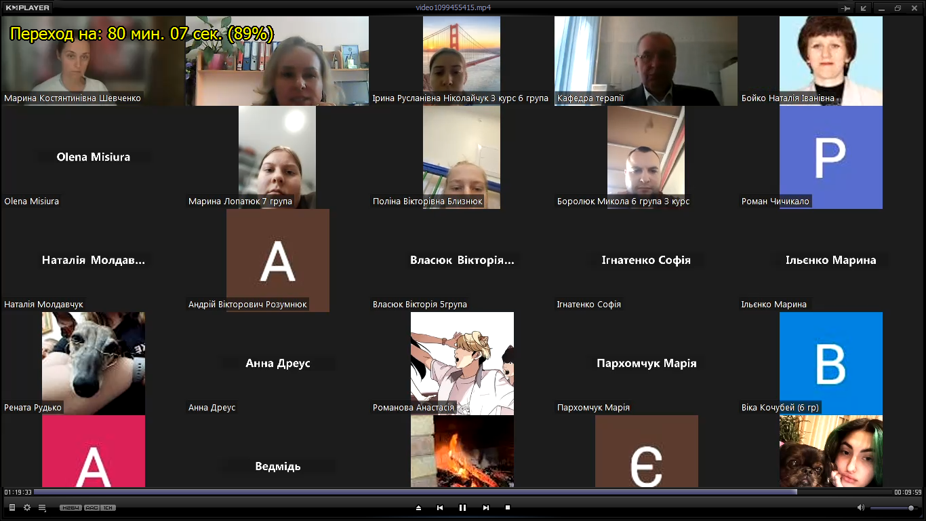This screenshot has height=521, width=926.
Task: Click the Власюк Вікторія participant tile
Action: (x=462, y=260)
